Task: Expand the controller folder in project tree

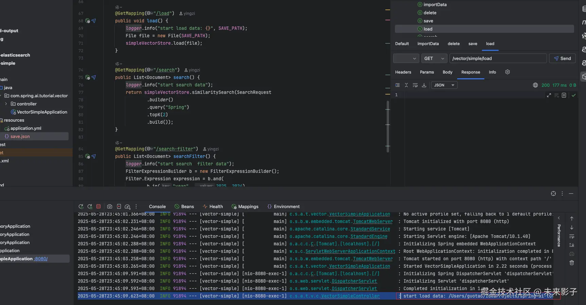Action: pos(6,104)
